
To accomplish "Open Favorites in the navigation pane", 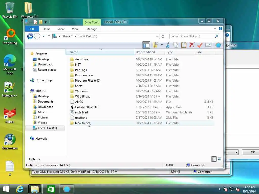I will tap(41, 54).
